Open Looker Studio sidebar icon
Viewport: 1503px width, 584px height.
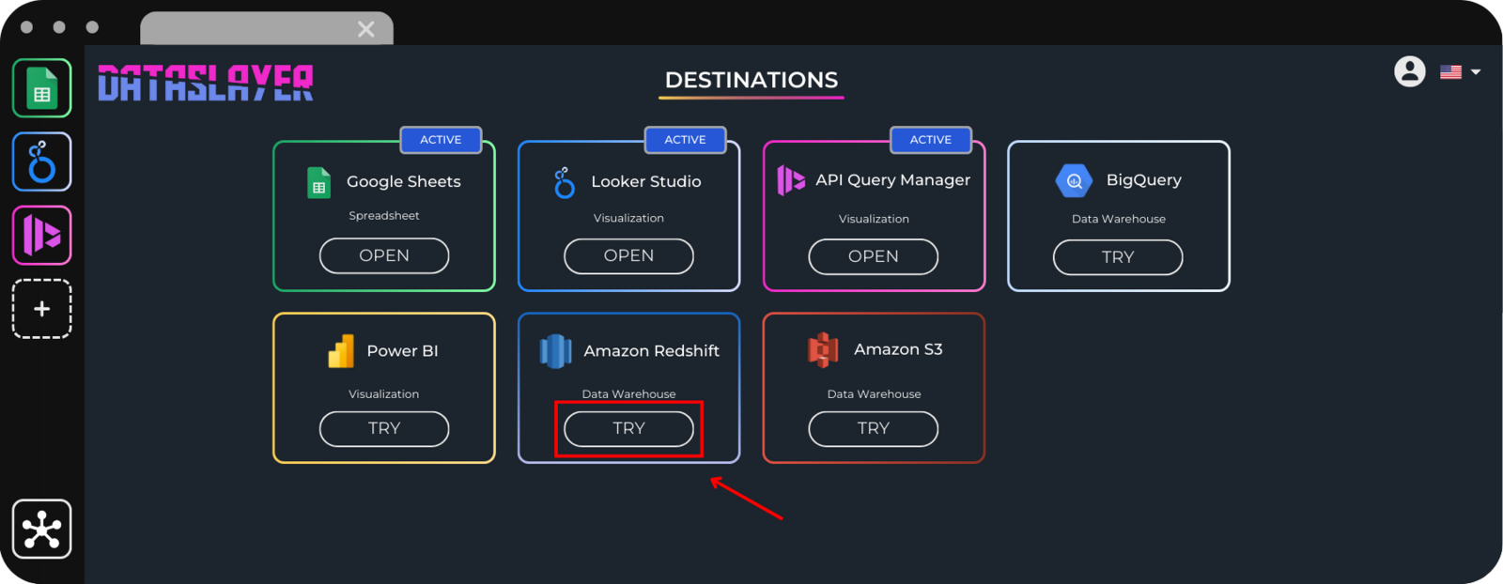point(41,161)
